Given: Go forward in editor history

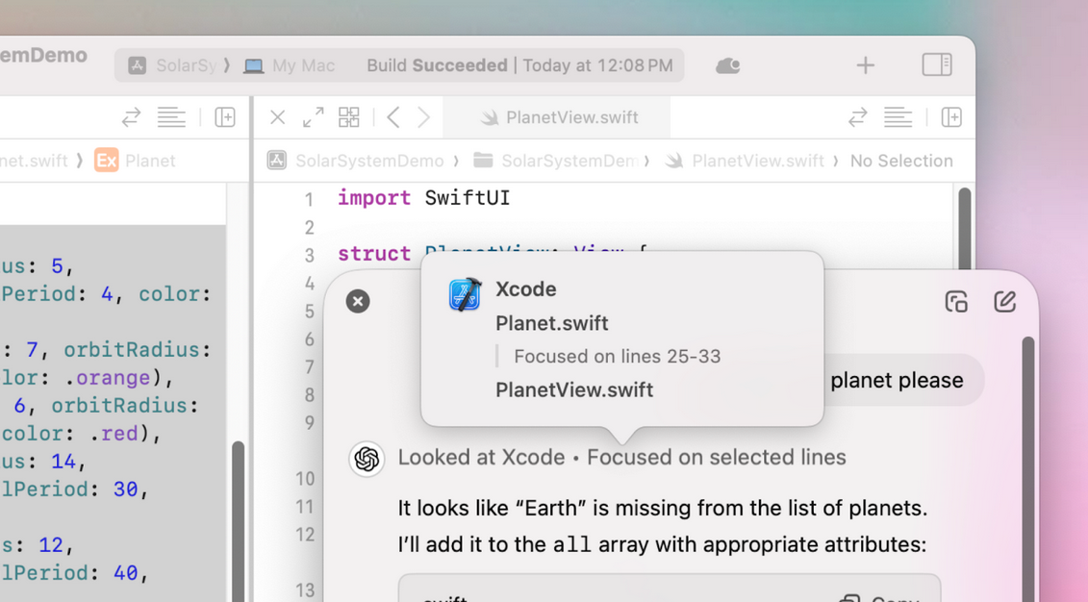Looking at the screenshot, I should [424, 117].
